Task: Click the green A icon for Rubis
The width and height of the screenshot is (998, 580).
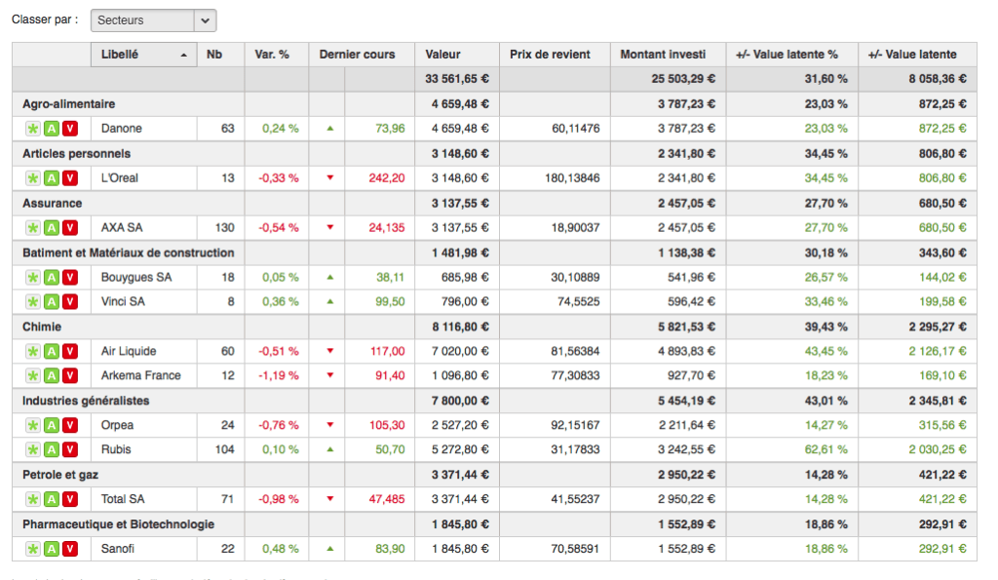Action: [x=52, y=449]
